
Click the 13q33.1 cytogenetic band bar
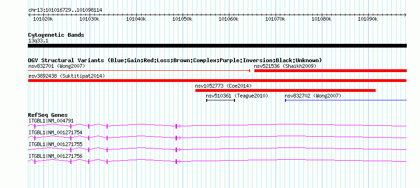tap(217, 46)
